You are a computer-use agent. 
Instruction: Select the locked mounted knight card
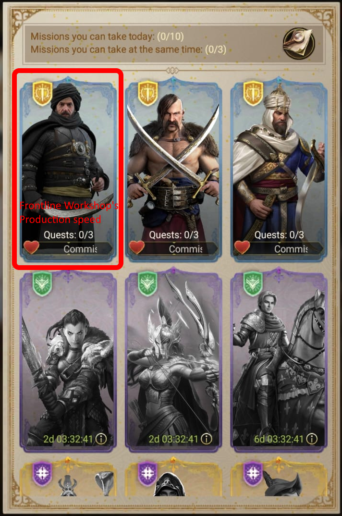click(x=279, y=360)
